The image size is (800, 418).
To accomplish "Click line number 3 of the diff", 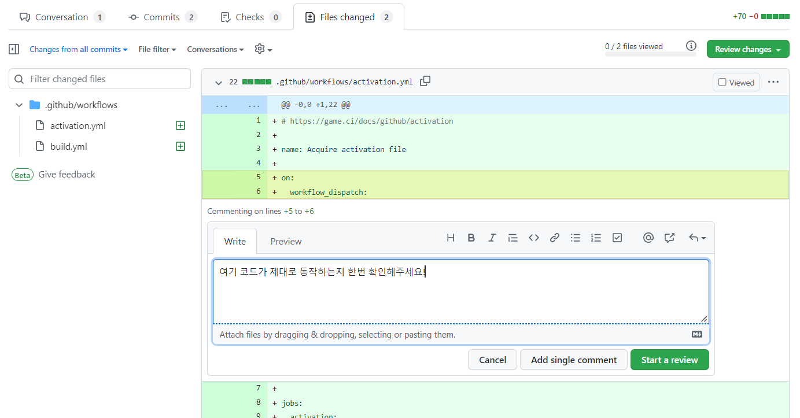I will tap(258, 149).
